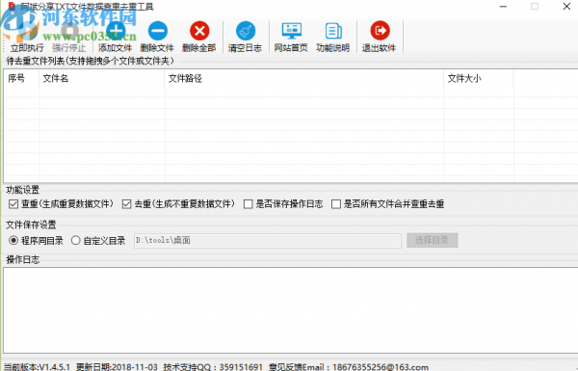Click the 当前版本:V1.4.5.1 status text

point(37,367)
